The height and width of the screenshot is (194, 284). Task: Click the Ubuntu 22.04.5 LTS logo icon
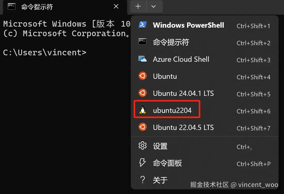coord(143,127)
